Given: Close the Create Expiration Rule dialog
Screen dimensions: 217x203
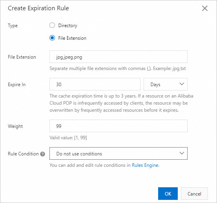Looking at the screenshot, I should coord(205,8).
